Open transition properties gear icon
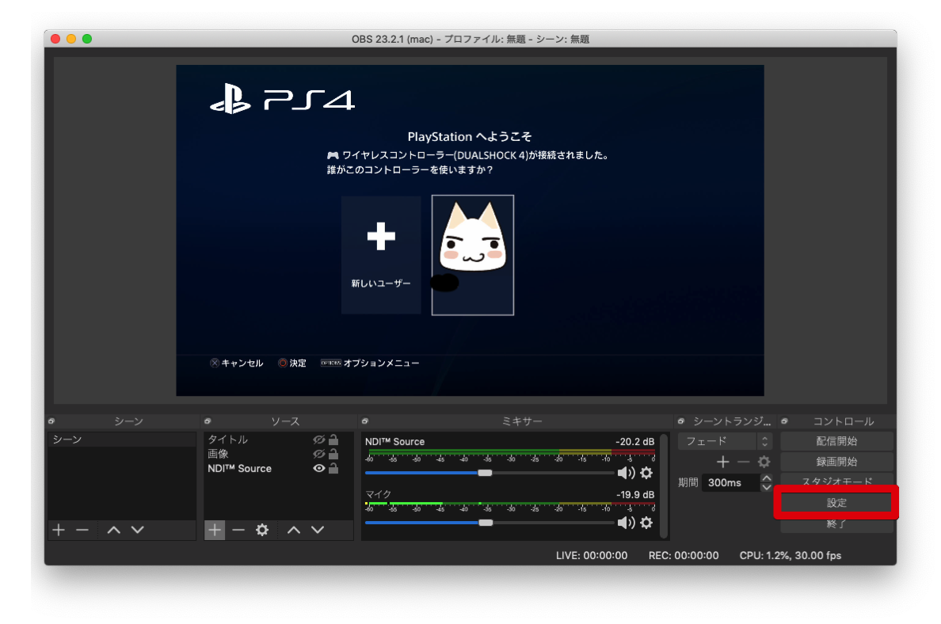The height and width of the screenshot is (624, 941). (764, 462)
